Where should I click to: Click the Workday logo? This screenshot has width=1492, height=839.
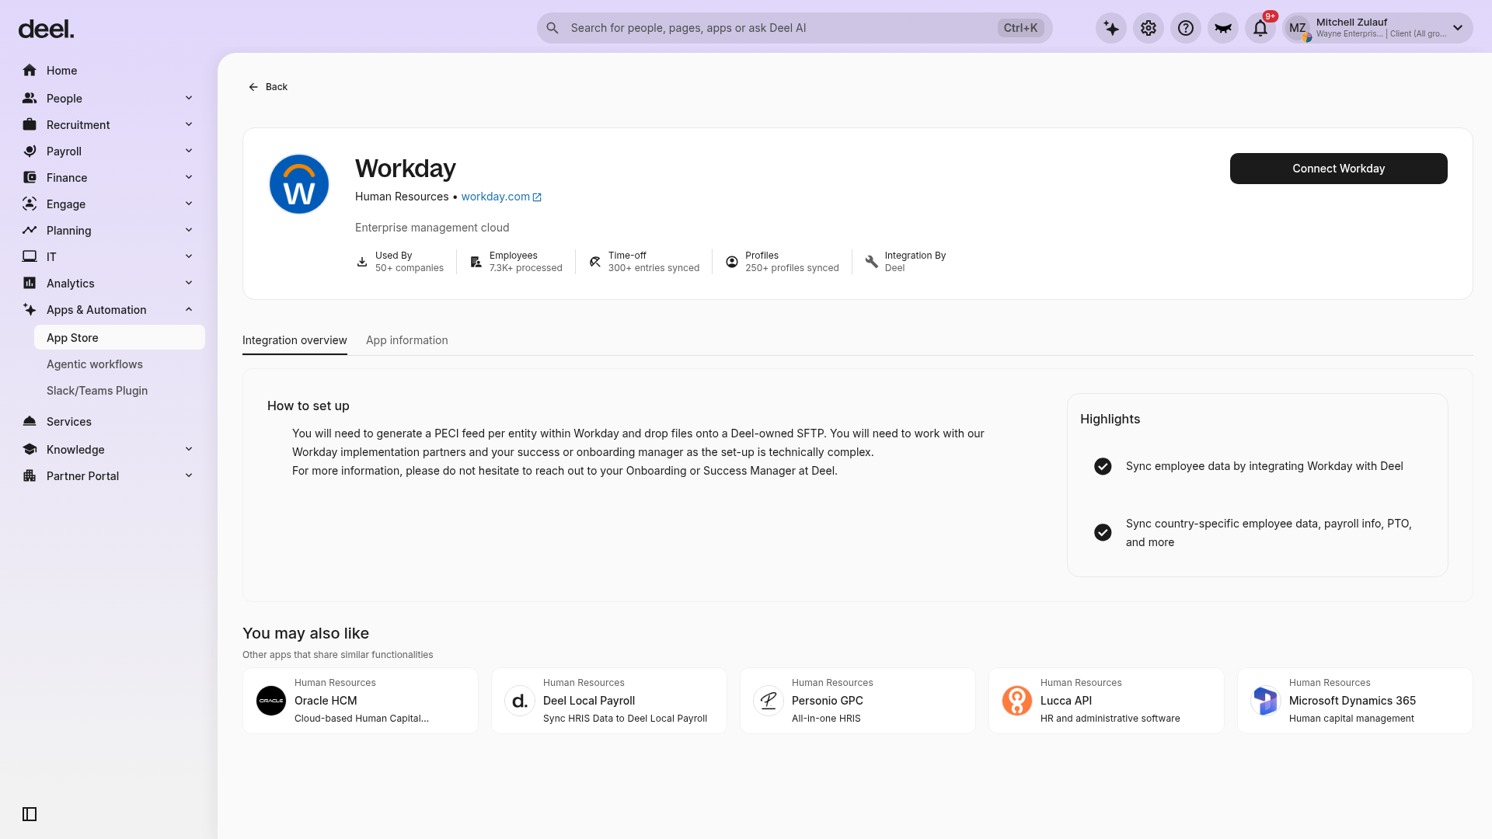[x=299, y=184]
